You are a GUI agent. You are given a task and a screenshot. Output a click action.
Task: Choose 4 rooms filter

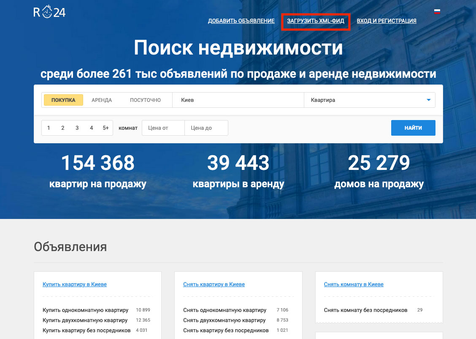[x=92, y=128]
